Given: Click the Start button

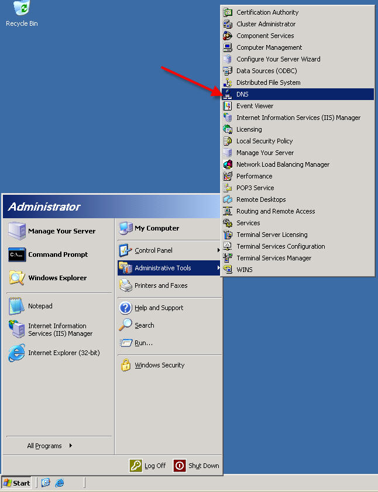Looking at the screenshot, I should (16, 483).
